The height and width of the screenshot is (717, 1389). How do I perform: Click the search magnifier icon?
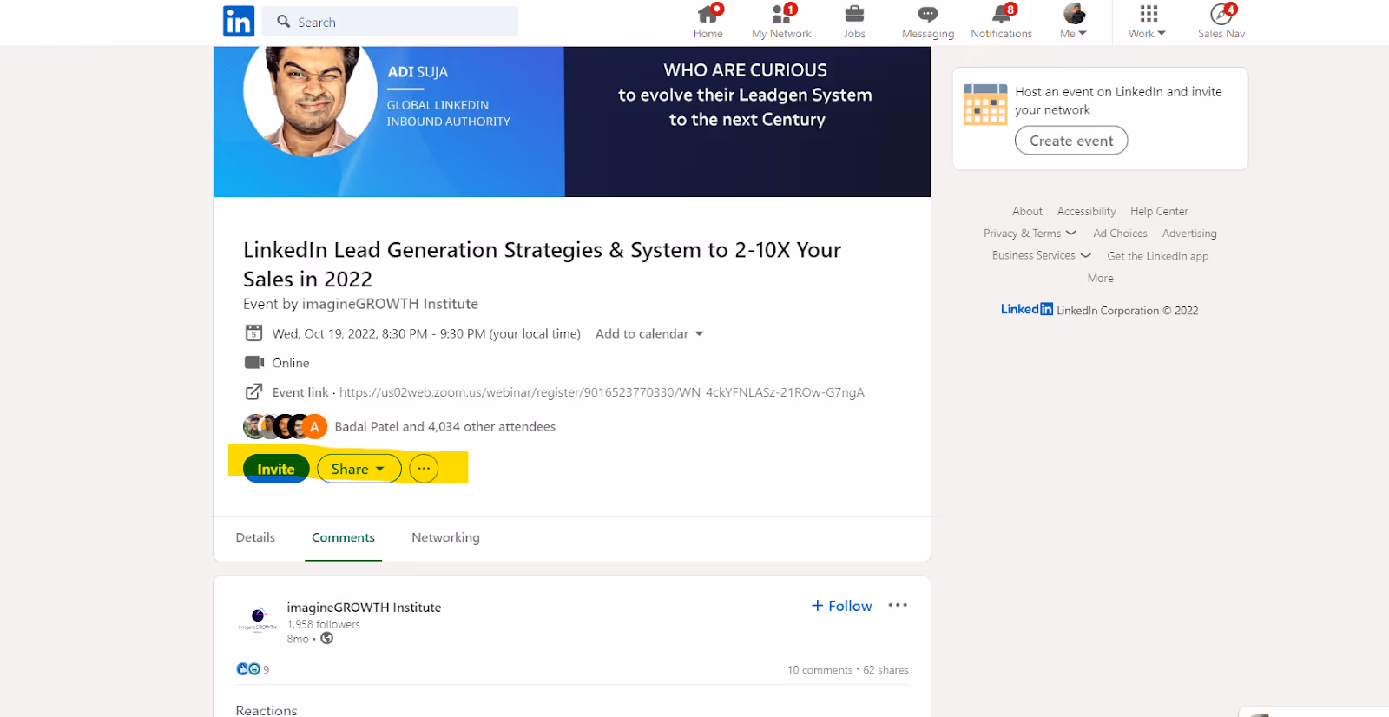[x=284, y=22]
